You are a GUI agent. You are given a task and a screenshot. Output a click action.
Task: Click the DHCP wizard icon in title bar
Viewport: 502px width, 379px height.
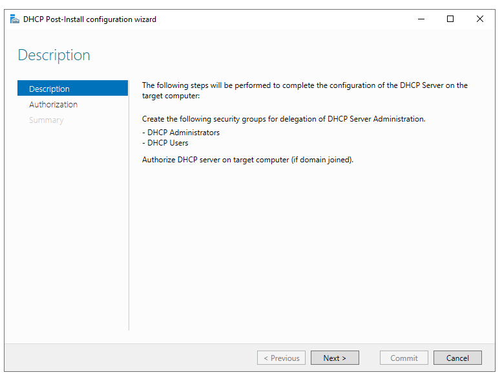tap(14, 19)
